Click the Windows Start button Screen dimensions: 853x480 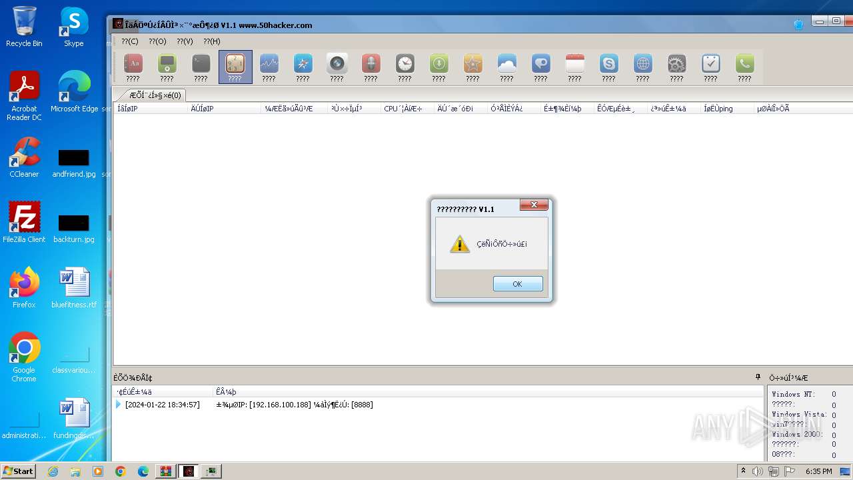[x=19, y=471]
